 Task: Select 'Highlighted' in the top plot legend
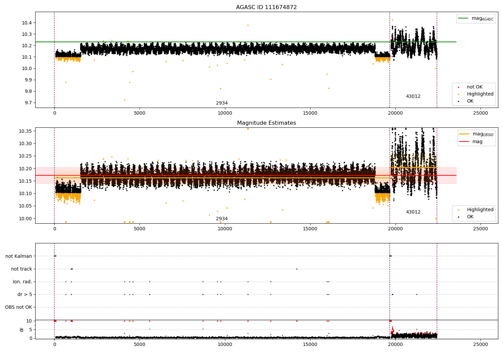tap(480, 94)
